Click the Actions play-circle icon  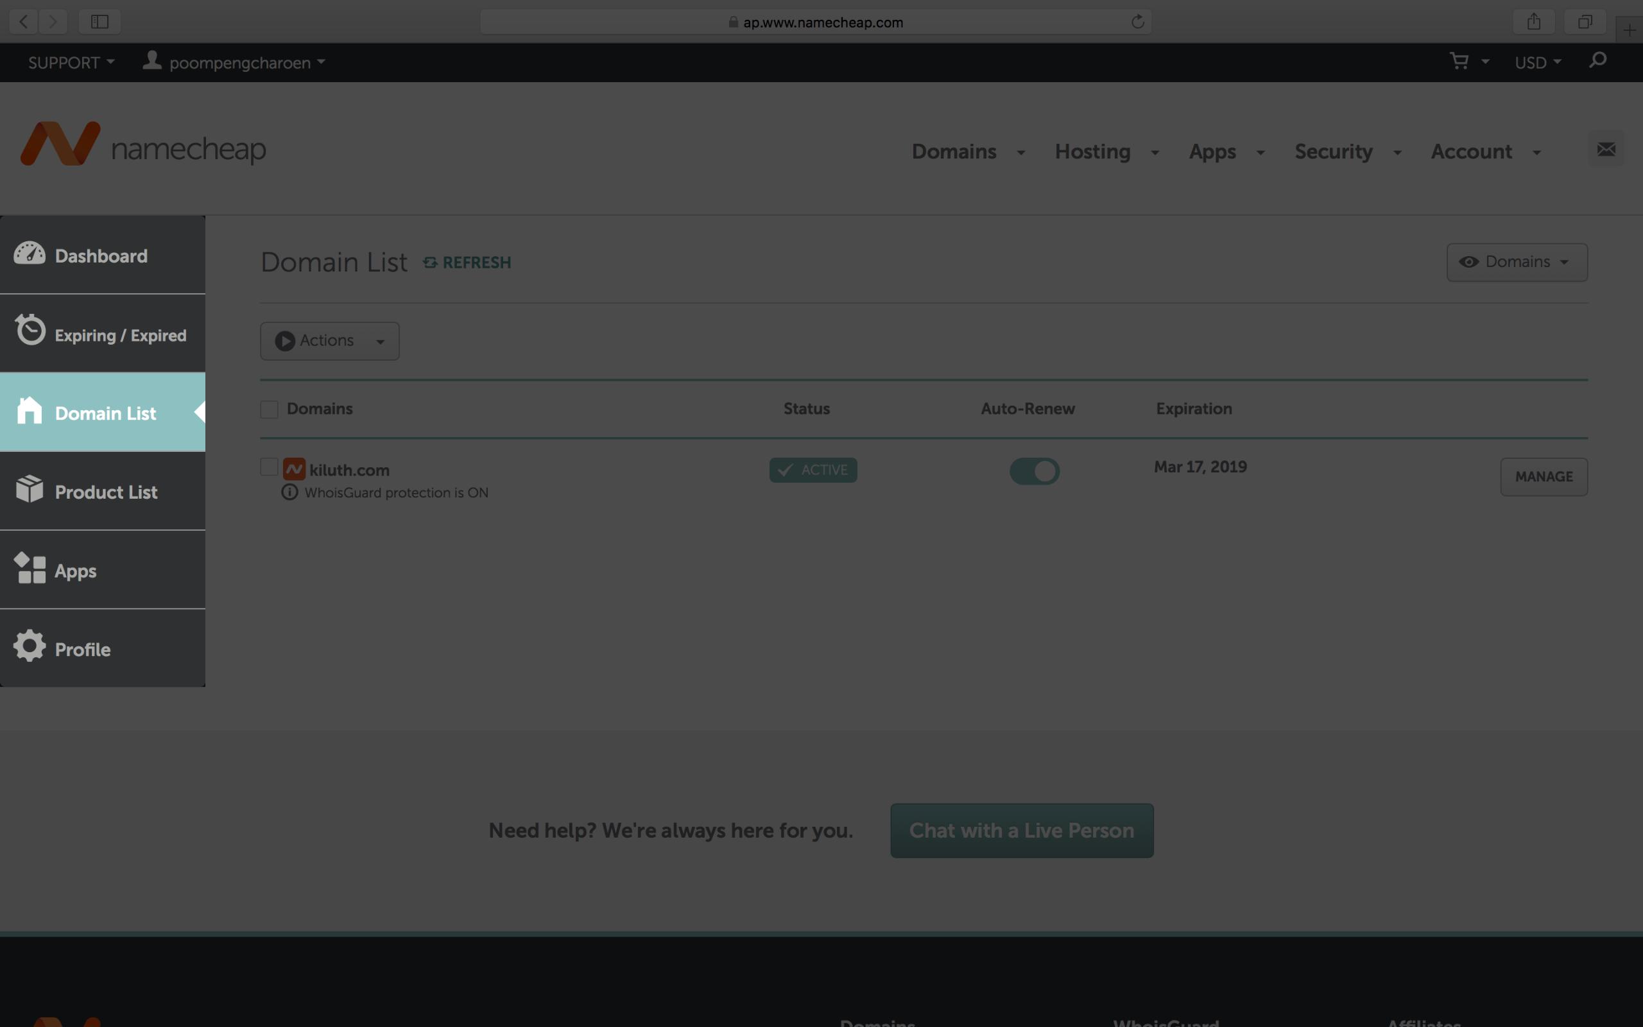(x=285, y=341)
